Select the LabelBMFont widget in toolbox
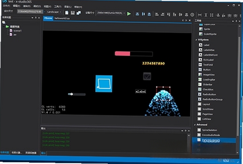This screenshot has height=164, width=243. (208, 55)
